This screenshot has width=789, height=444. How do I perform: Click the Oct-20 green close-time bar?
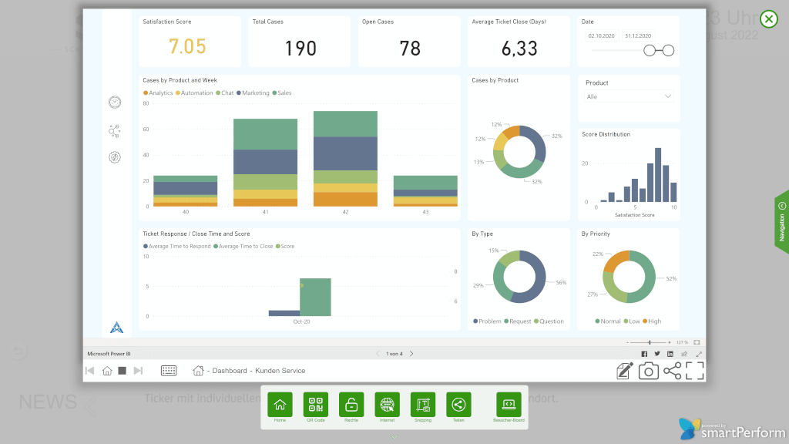click(315, 297)
